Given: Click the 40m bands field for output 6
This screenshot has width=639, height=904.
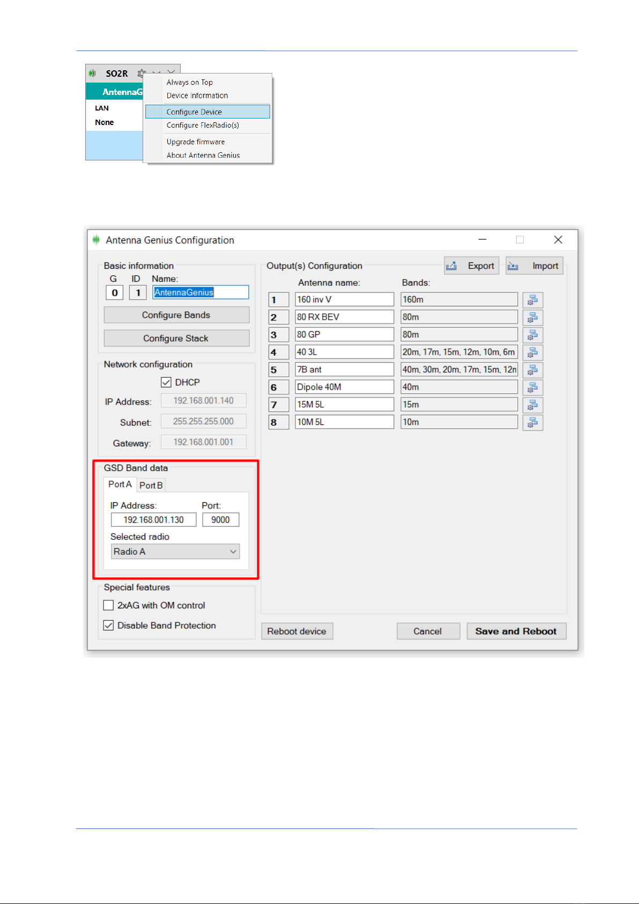Looking at the screenshot, I should tap(459, 387).
